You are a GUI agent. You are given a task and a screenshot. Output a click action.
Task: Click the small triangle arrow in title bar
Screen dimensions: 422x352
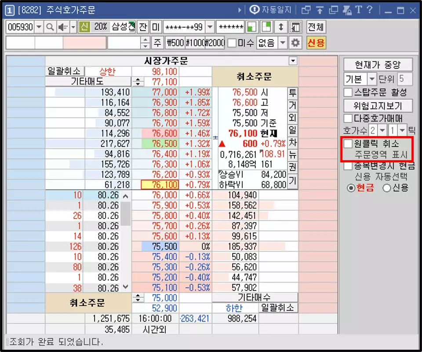click(x=239, y=10)
